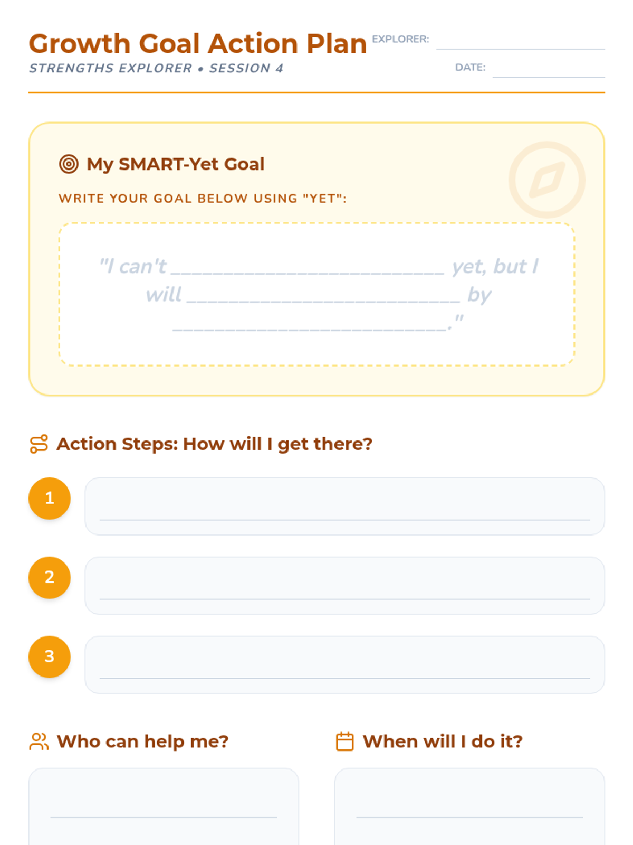The image size is (633, 845).
Task: Click the Action Steps section heading
Action: pyautogui.click(x=214, y=444)
